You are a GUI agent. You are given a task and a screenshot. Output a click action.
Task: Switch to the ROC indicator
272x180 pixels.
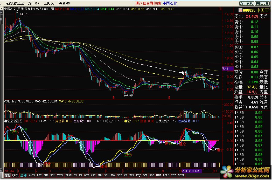[152, 176]
